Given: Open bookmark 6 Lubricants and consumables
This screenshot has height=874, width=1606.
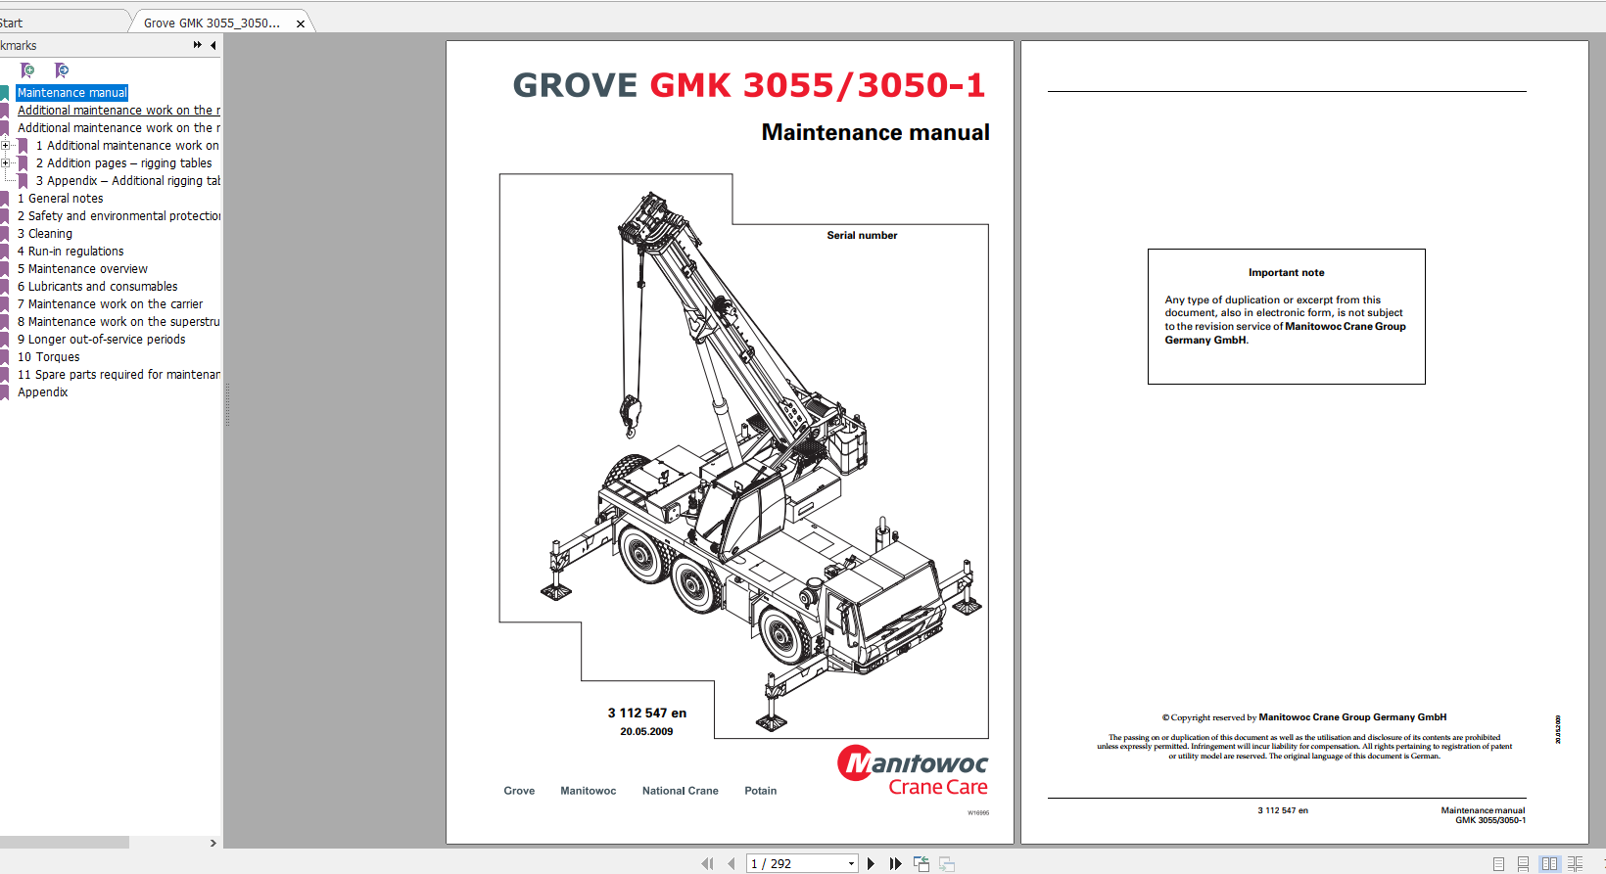Looking at the screenshot, I should pos(97,286).
